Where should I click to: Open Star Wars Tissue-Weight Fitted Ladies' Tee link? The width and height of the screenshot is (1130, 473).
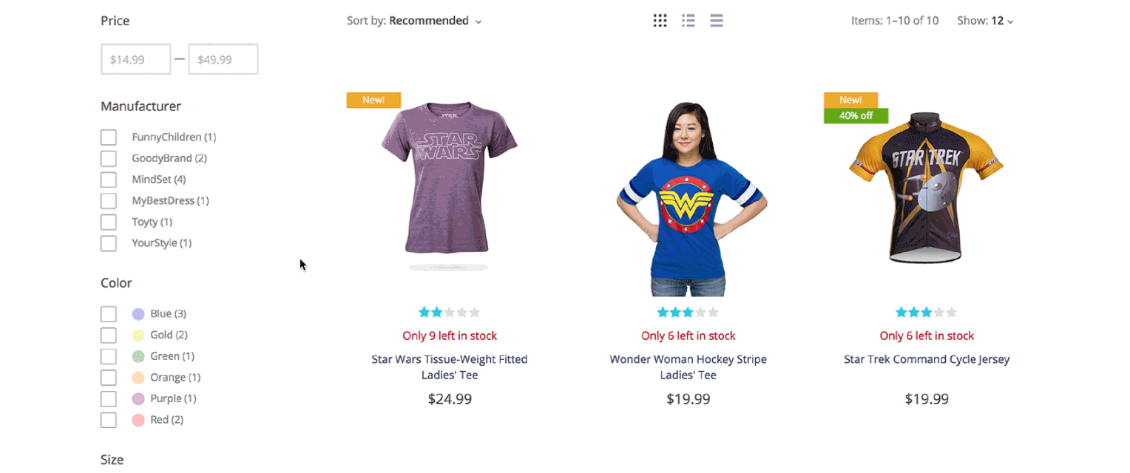click(450, 367)
